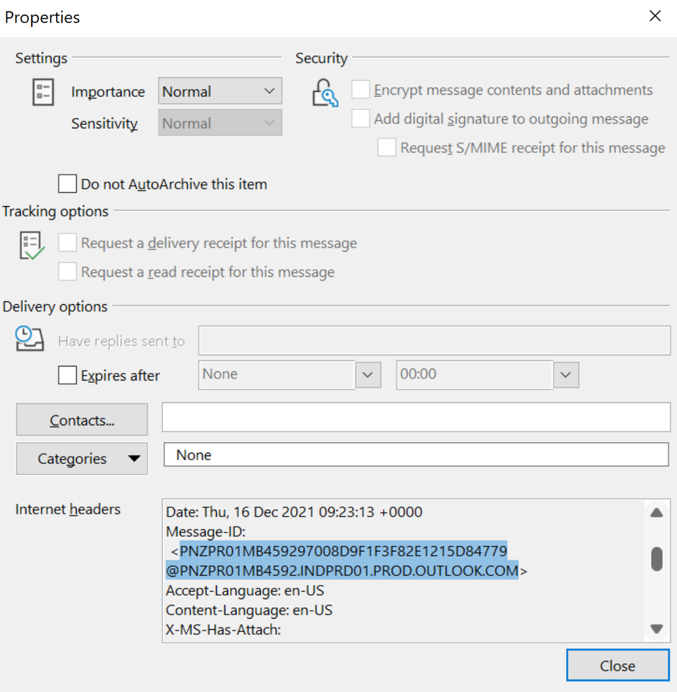Toggle Encrypt message contents and attachments

click(x=360, y=90)
